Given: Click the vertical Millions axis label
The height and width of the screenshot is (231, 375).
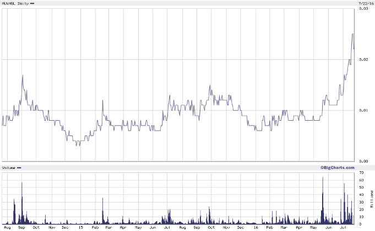Looking at the screenshot, I should click(x=371, y=198).
